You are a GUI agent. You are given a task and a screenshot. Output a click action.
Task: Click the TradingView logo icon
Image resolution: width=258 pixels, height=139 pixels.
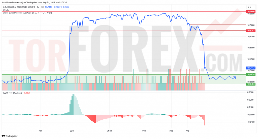[x=4, y=136]
